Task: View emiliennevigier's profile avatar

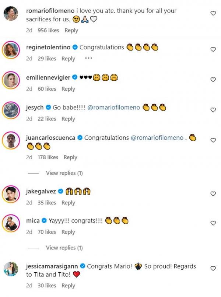Action: (x=11, y=80)
